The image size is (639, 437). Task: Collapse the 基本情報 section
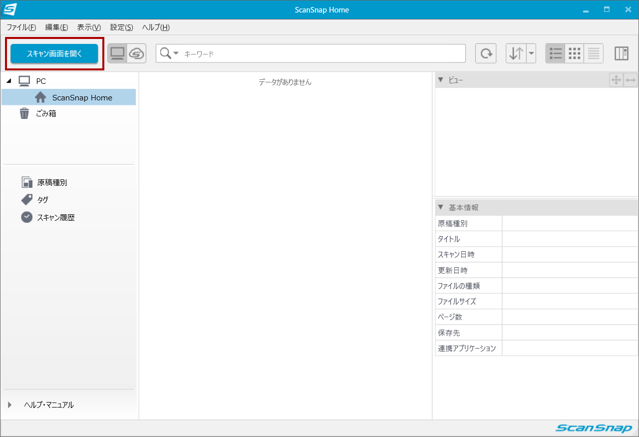(x=440, y=207)
